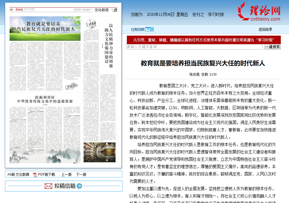Image resolution: width=289 pixels, height=203 pixels.
Task: Click the date text 2020年11月06日 星期五
Action: pos(168,15)
